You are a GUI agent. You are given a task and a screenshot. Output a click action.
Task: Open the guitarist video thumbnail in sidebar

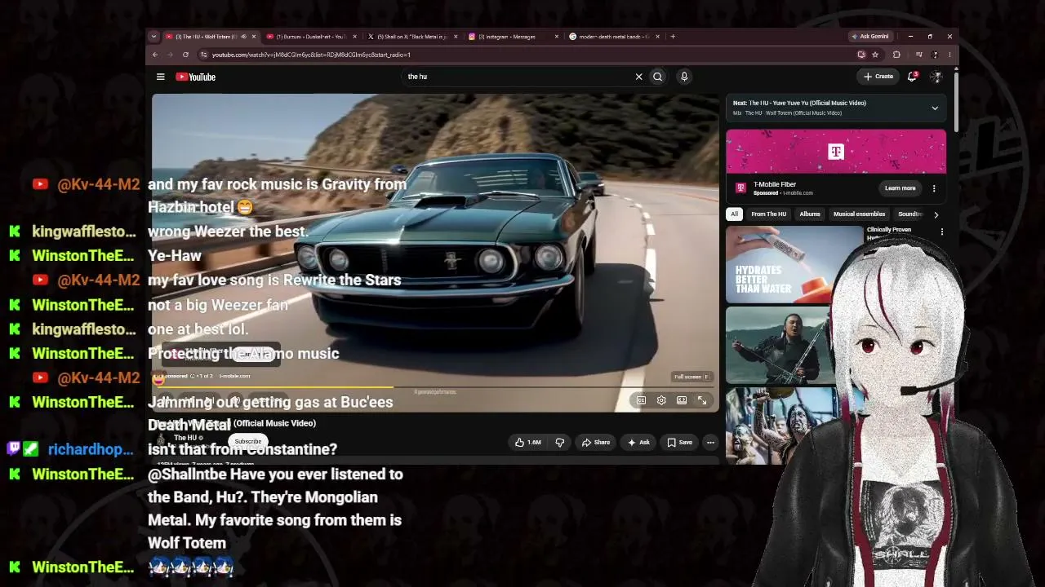coord(780,345)
